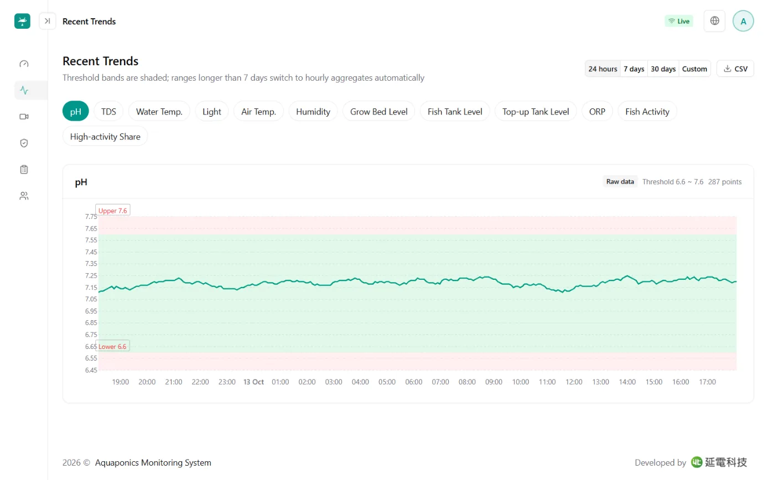Screen dimensions: 768x480
Task: Click the Aquaponics Monitoring System footer text
Action: pyautogui.click(x=153, y=463)
